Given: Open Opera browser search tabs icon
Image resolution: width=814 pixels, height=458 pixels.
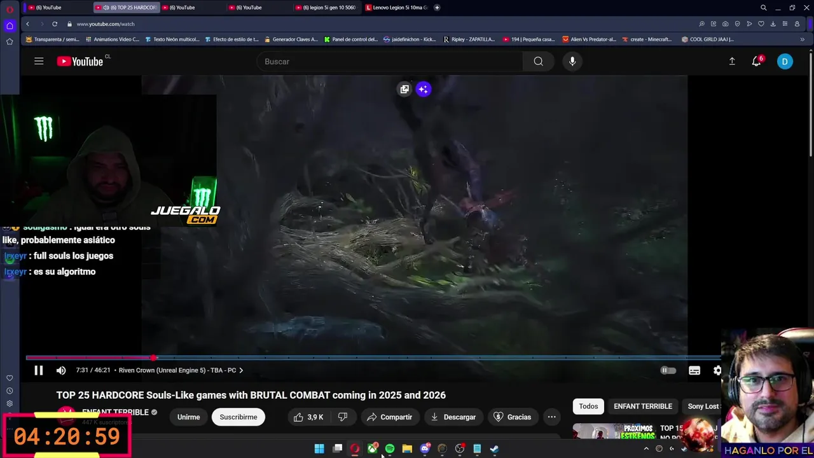Looking at the screenshot, I should click(x=764, y=8).
